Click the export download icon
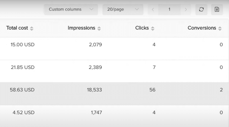 [217, 9]
